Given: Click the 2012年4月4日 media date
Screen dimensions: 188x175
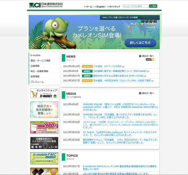Looking at the screenshot, I should point(71,104).
